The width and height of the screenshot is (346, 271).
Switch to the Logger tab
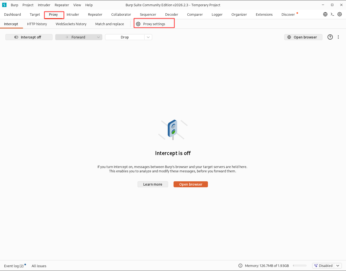[x=217, y=14]
